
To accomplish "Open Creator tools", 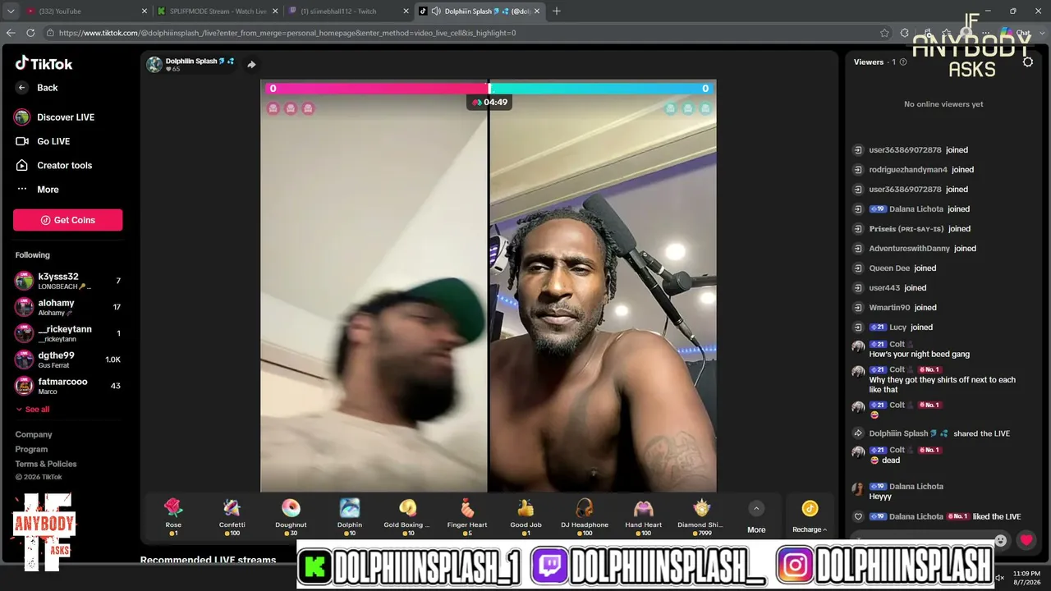I will tap(53, 165).
